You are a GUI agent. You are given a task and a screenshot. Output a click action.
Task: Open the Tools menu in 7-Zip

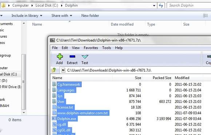pos(107,48)
